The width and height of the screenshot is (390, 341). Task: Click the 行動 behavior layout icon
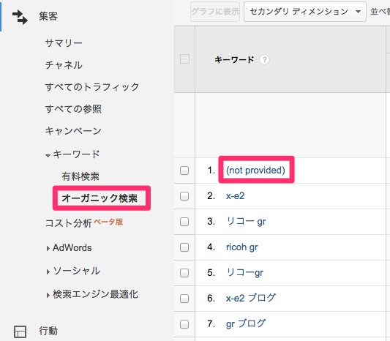(x=20, y=331)
